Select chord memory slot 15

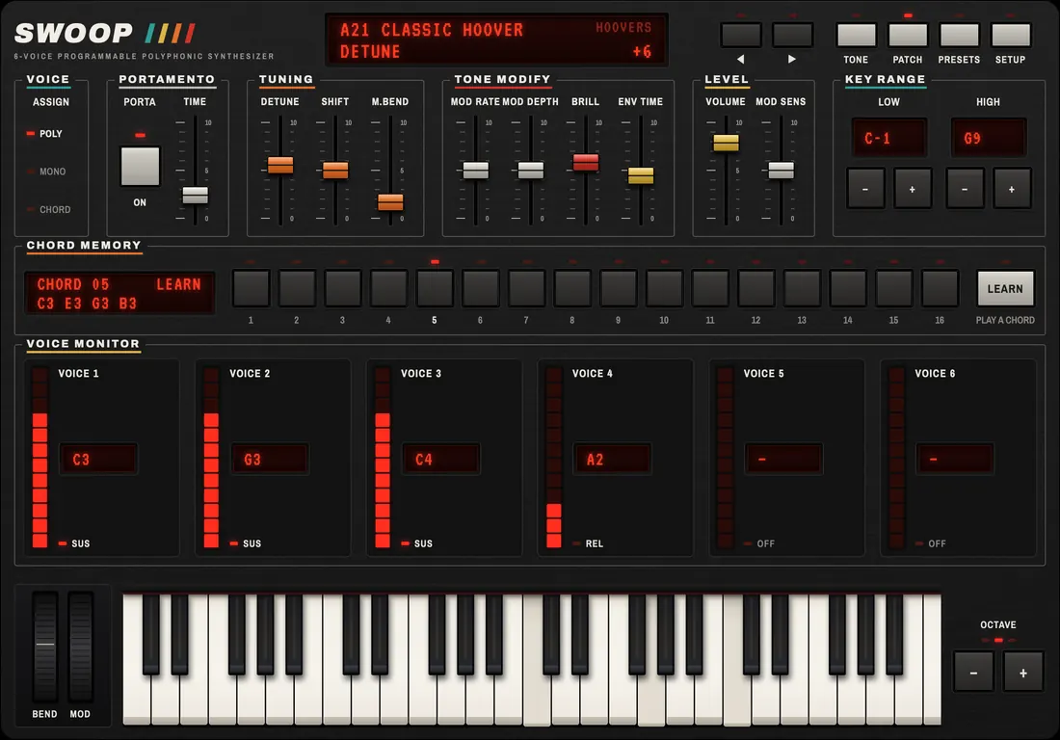(893, 288)
